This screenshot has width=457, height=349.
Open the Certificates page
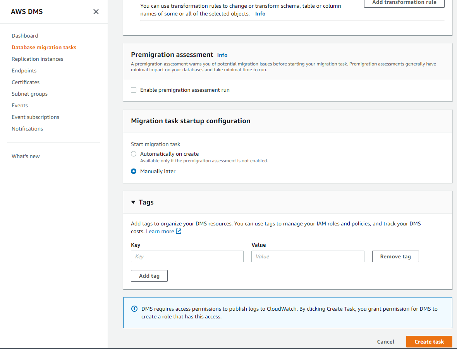(25, 82)
